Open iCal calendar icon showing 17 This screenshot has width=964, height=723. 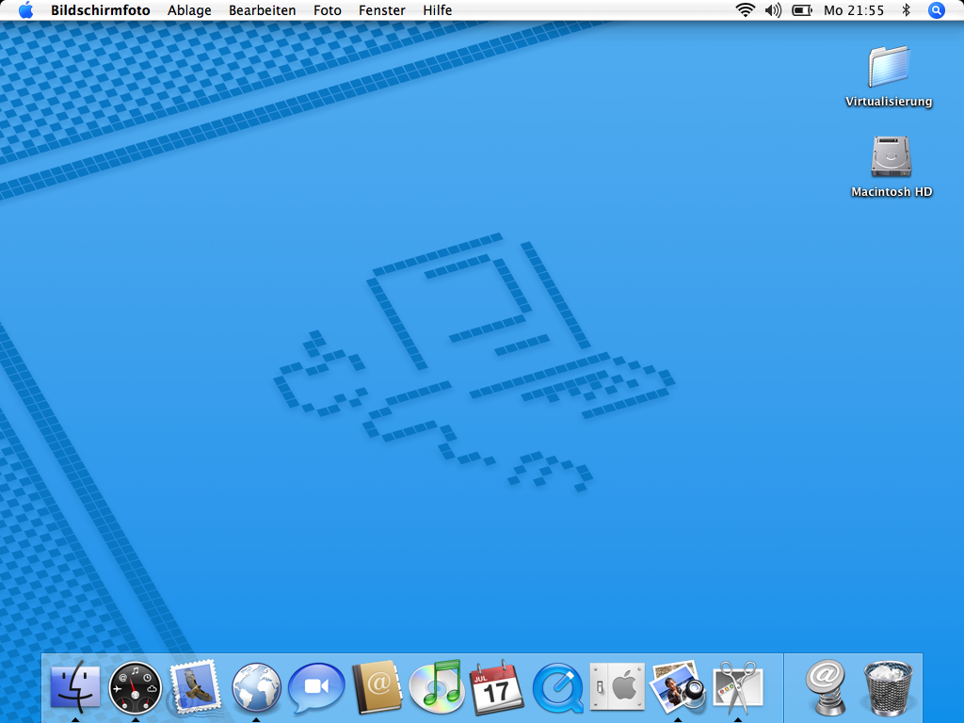pyautogui.click(x=496, y=686)
